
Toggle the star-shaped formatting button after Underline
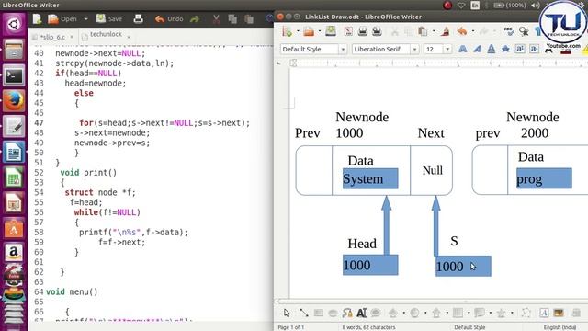pyautogui.click(x=505, y=49)
